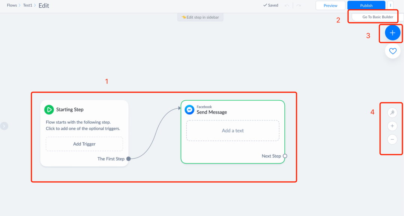Click the redo arrow icon
Viewport: 404px width, 216px height.
click(299, 5)
